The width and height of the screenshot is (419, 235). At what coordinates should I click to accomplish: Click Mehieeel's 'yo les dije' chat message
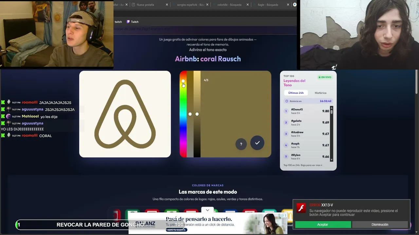49,117
